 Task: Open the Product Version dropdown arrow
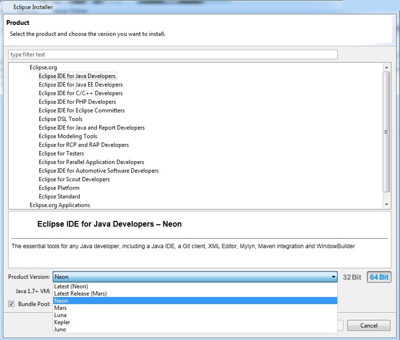[x=333, y=277]
